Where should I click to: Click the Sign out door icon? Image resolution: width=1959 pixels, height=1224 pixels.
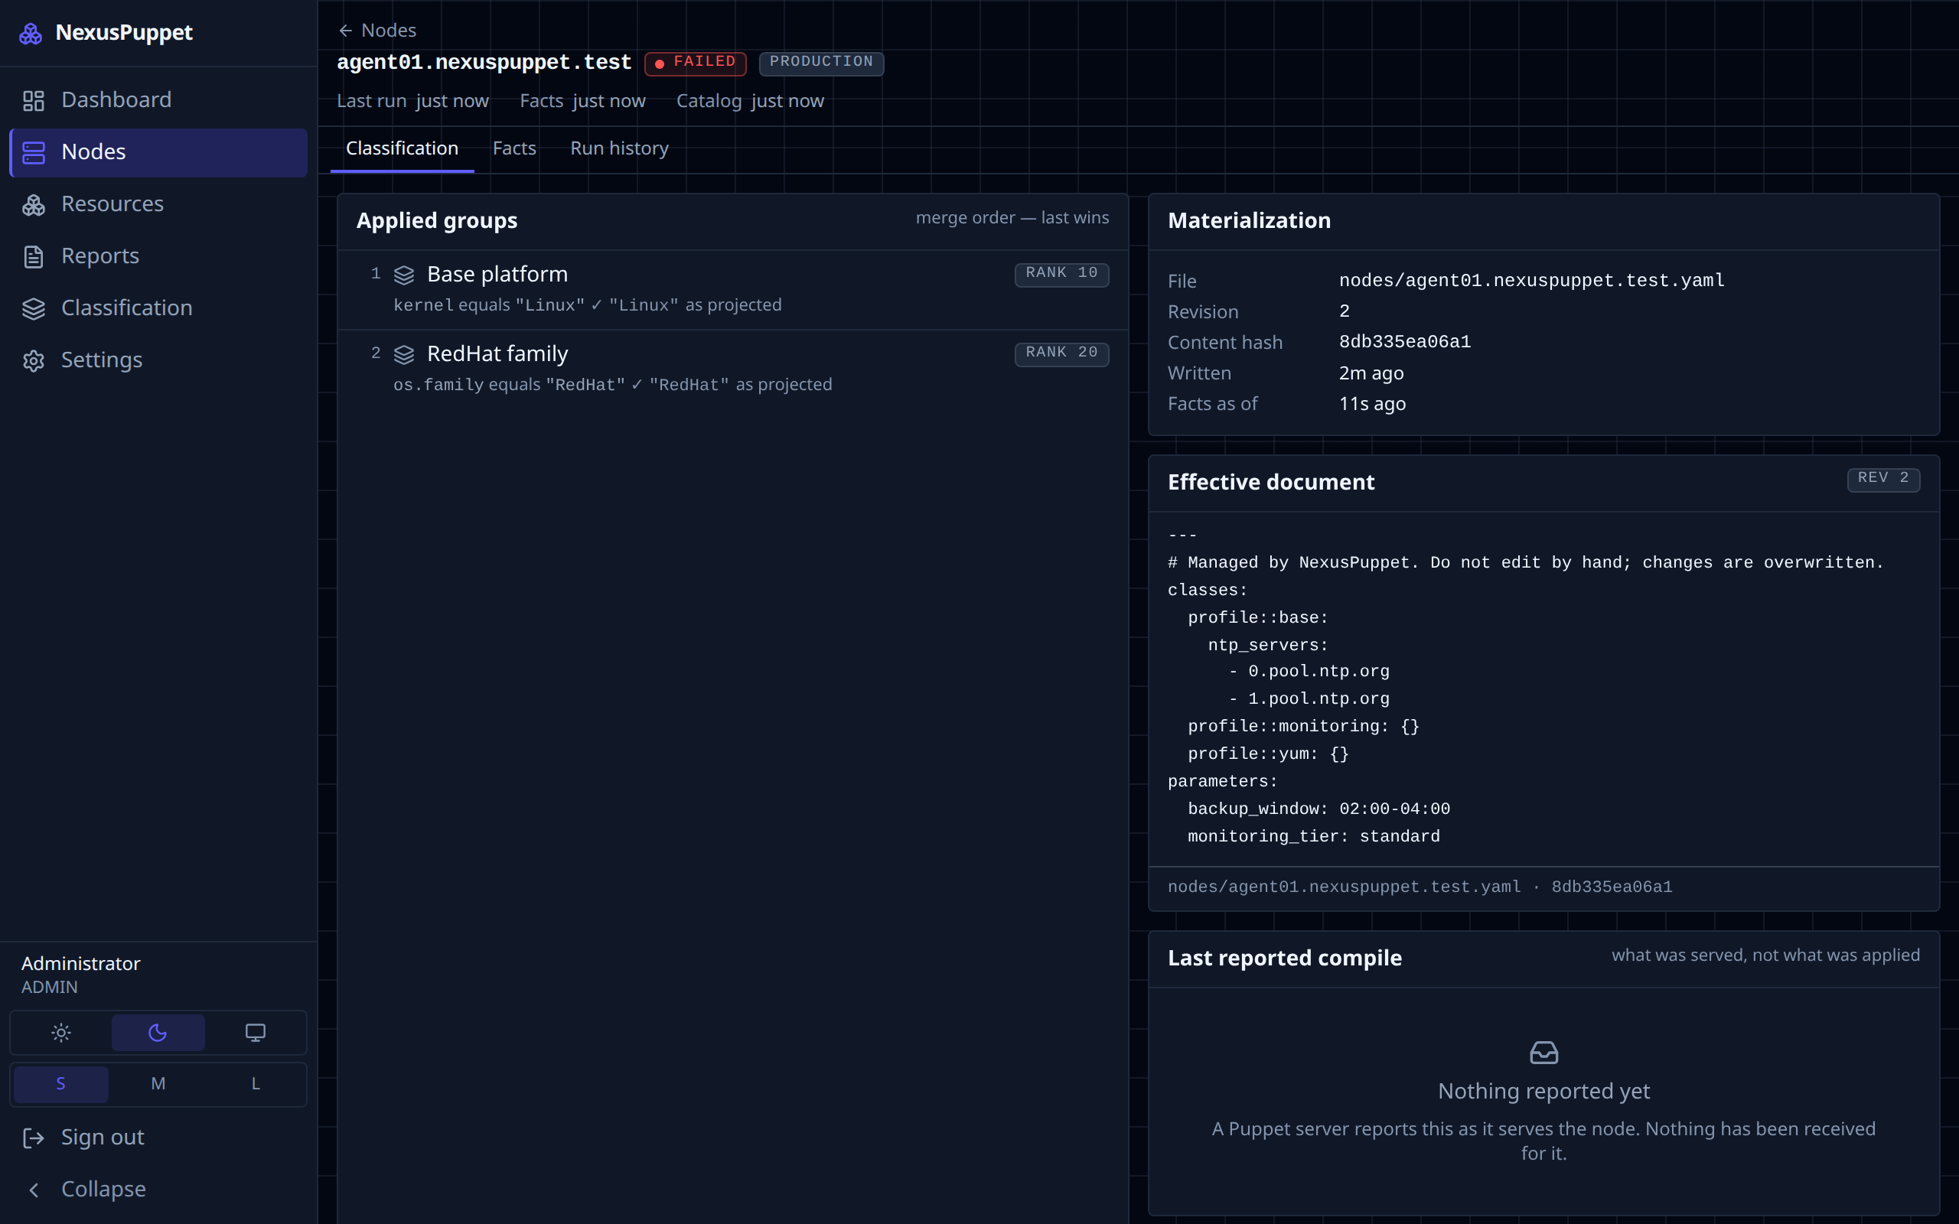point(33,1138)
